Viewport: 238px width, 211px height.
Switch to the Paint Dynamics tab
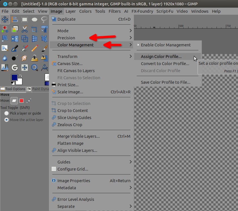[38, 89]
